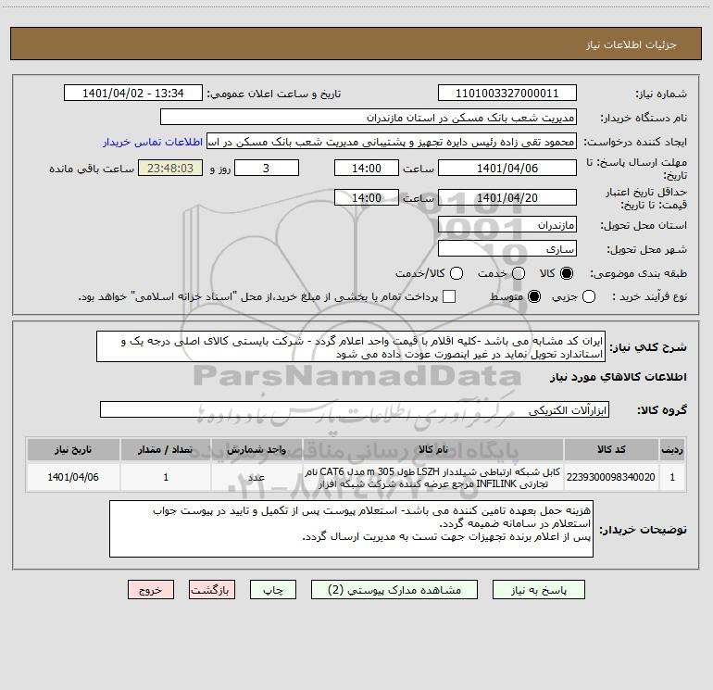This screenshot has width=713, height=690.
Task: Click the ردیف column header
Action: 672,449
